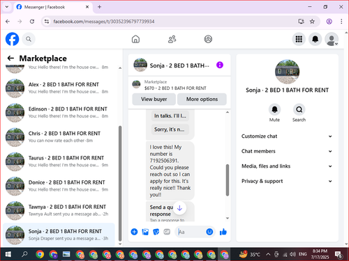Open Chris - 2 BED 1 BATH conversation
Image resolution: width=349 pixels, height=261 pixels.
tap(59, 137)
